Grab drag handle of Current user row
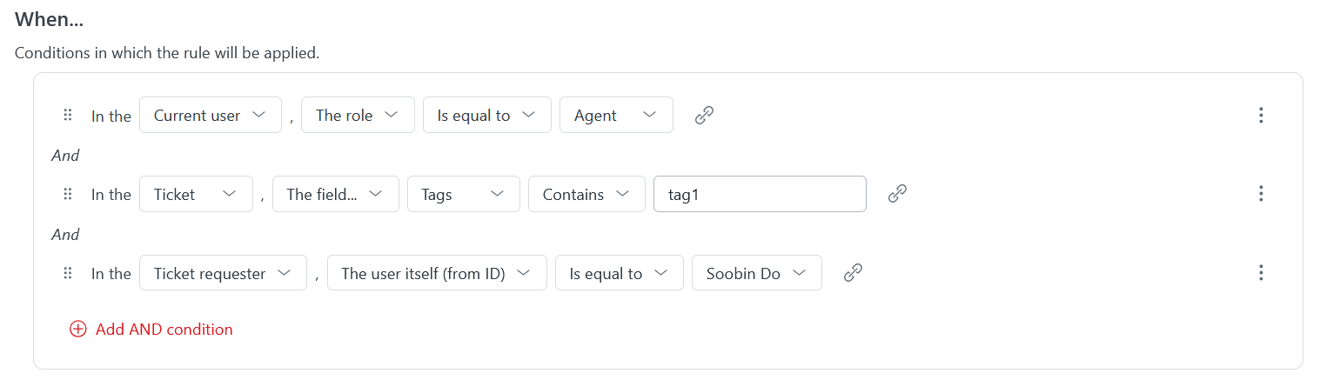1320x380 pixels. pyautogui.click(x=68, y=116)
